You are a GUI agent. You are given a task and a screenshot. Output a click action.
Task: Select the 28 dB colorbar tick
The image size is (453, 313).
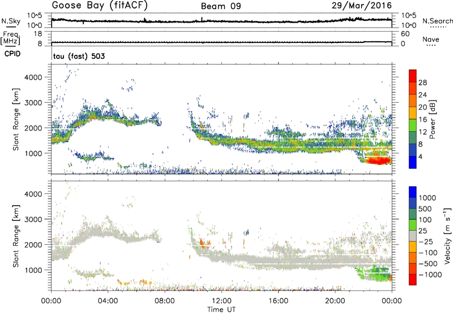point(422,82)
